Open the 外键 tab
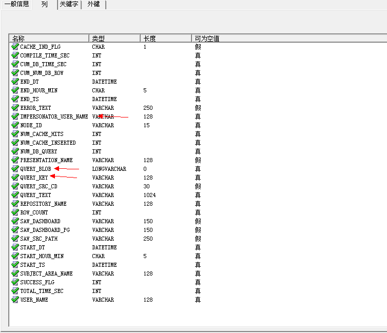 click(x=93, y=4)
